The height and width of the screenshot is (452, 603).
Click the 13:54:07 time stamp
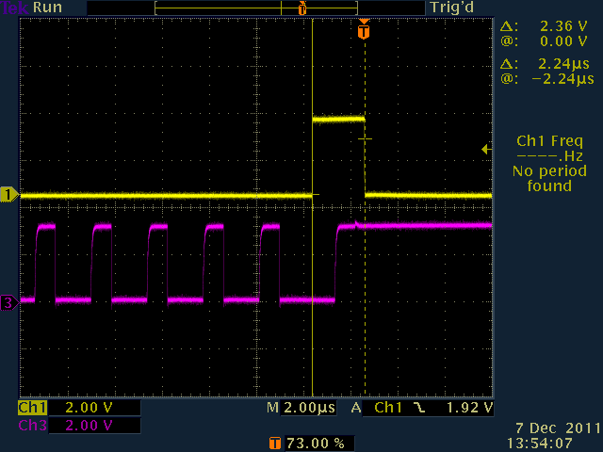click(x=540, y=444)
